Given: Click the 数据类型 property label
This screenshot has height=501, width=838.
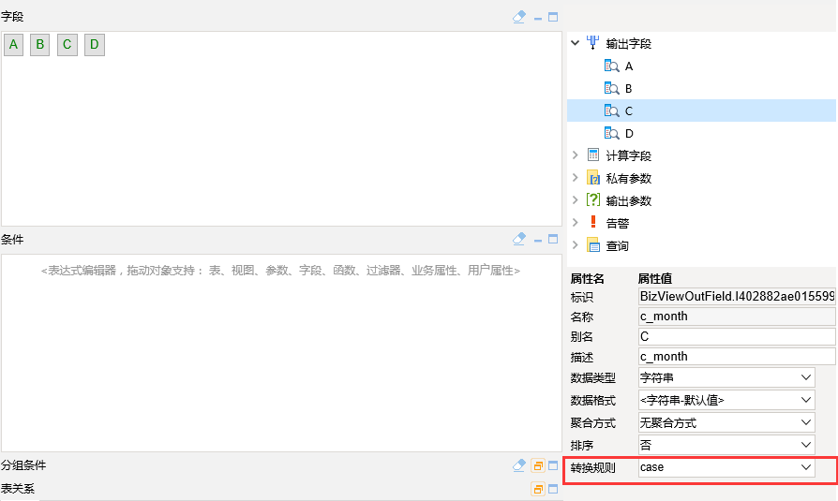Looking at the screenshot, I should coord(592,378).
